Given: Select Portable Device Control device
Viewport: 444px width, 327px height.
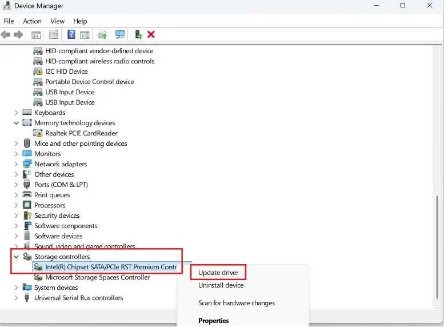Looking at the screenshot, I should [90, 82].
